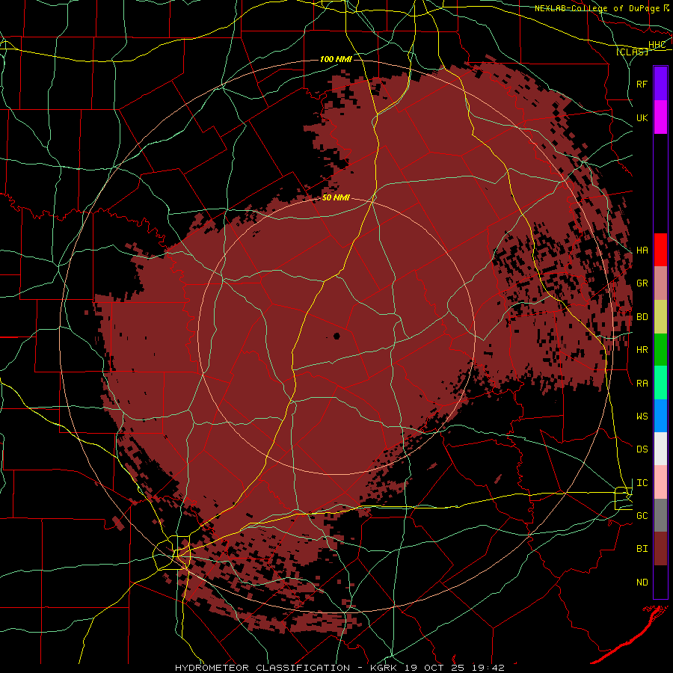
Task: Click the "WS" legend label
Action: 642,417
